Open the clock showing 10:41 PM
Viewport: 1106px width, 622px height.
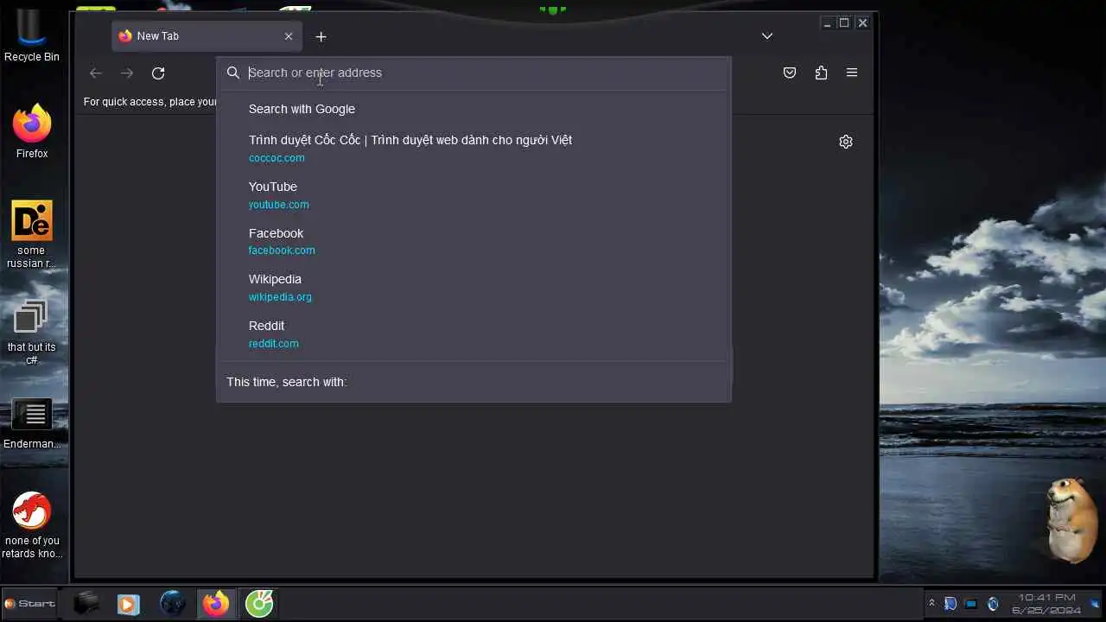(x=1046, y=603)
